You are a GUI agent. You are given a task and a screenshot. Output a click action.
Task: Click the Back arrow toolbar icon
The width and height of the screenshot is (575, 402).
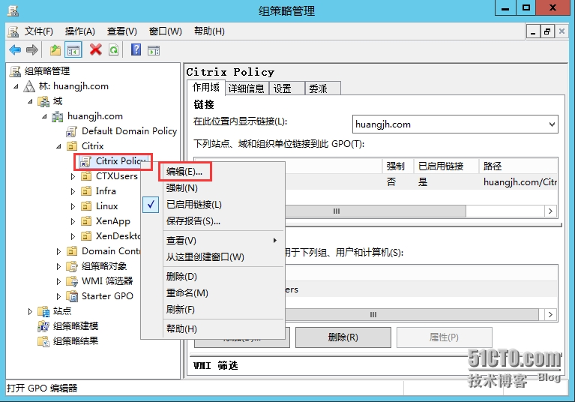click(x=15, y=50)
